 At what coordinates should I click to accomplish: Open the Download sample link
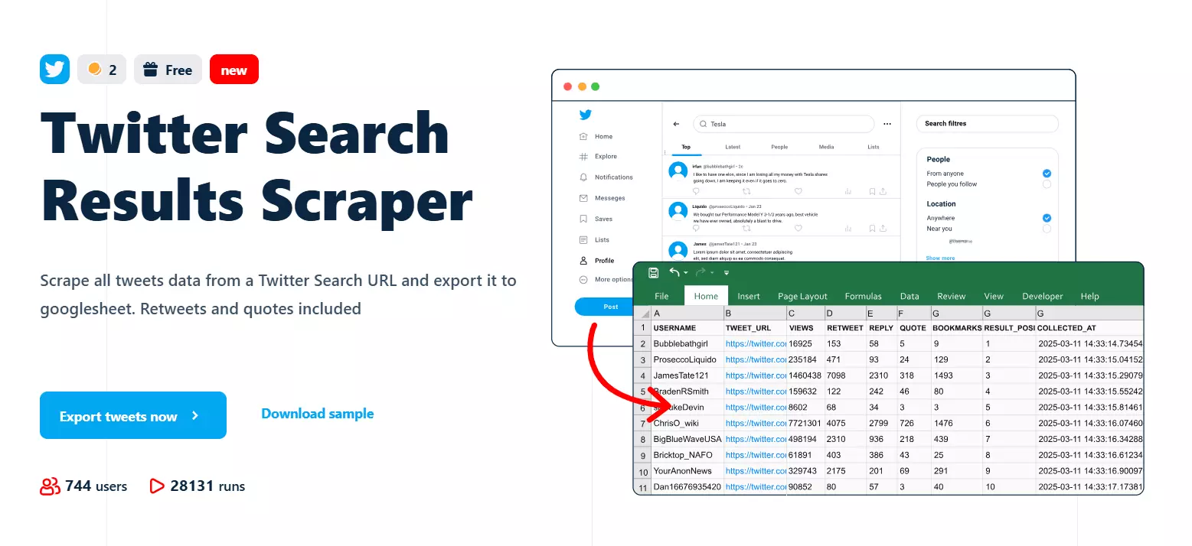click(x=318, y=414)
